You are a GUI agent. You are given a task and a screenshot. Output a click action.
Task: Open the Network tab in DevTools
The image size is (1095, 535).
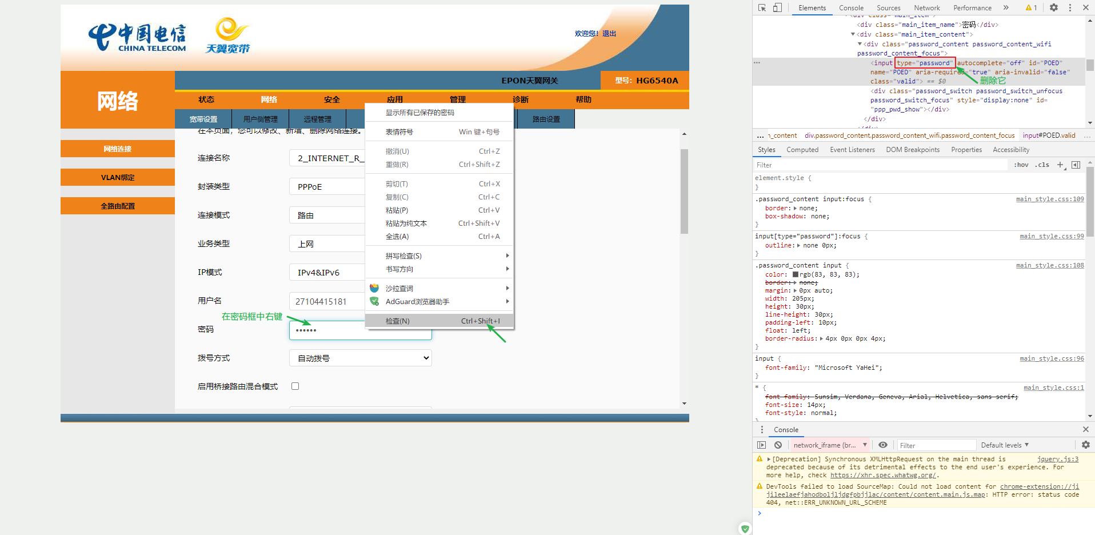point(927,8)
